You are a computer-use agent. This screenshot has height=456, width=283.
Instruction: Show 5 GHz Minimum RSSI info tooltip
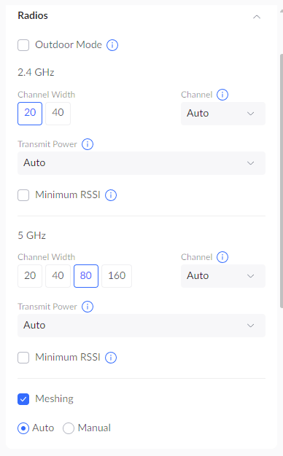coord(111,358)
